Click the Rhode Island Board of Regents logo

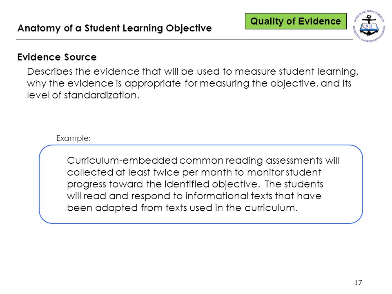[369, 26]
